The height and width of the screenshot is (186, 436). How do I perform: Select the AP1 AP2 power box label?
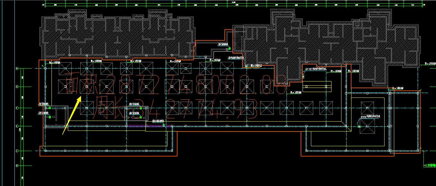point(316,69)
